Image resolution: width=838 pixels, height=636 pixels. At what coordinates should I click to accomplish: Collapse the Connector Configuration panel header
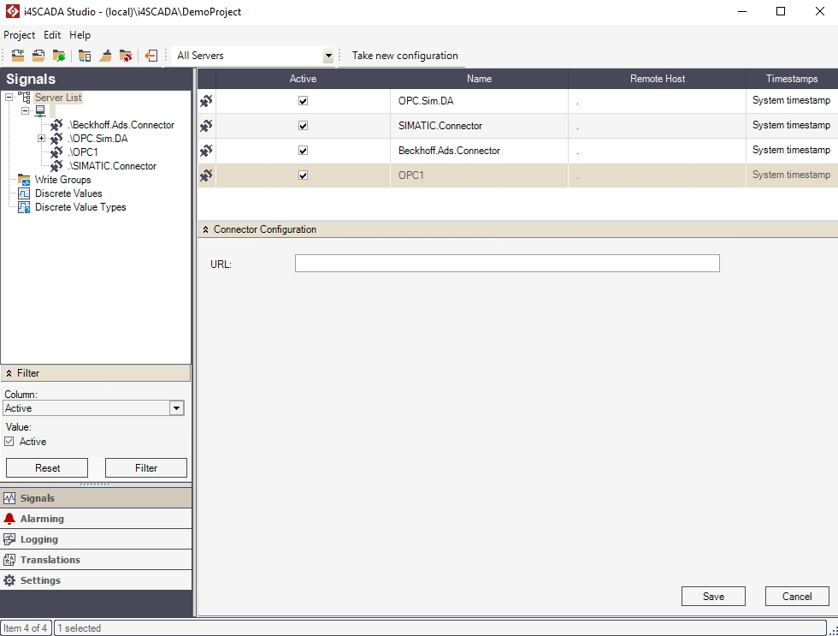[206, 229]
